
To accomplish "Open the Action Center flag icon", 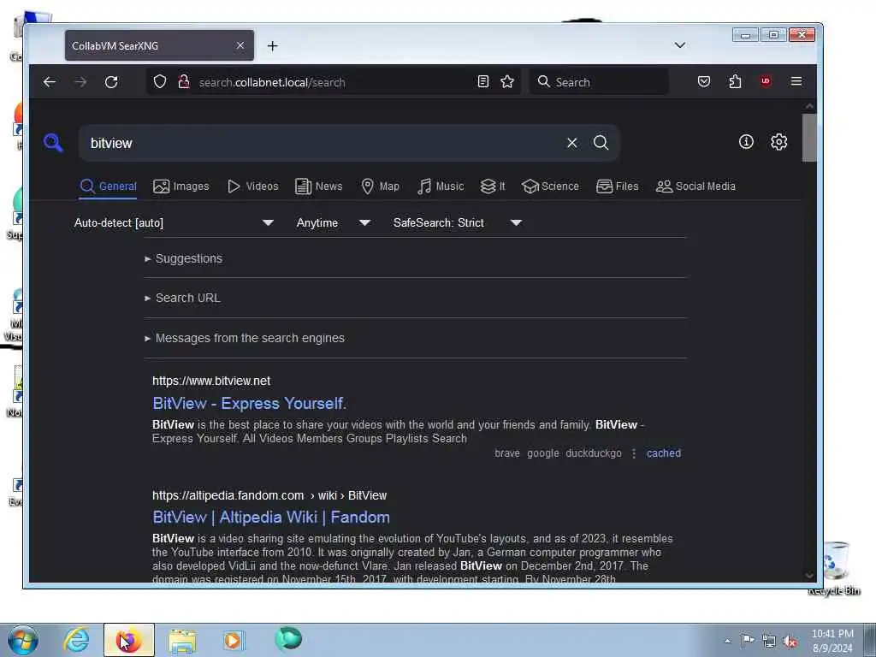I will click(x=748, y=640).
